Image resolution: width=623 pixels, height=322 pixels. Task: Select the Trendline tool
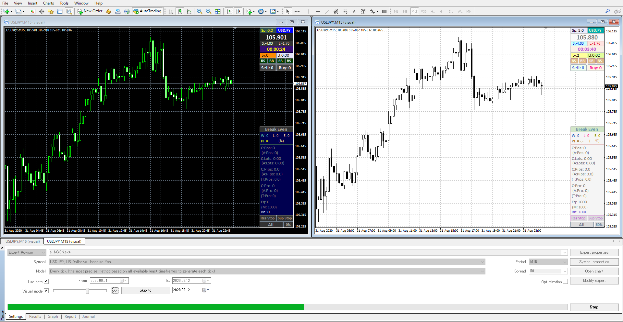coord(327,11)
